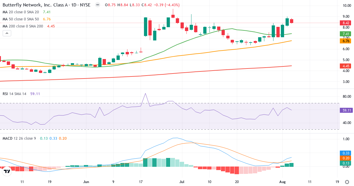Open chart settings gear icon

tap(347, 182)
